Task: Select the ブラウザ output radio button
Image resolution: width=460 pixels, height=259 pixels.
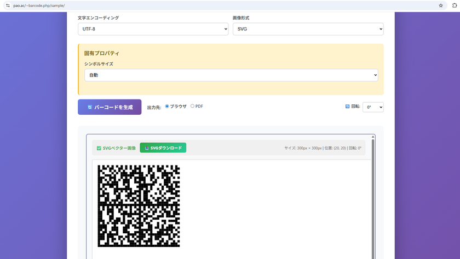Action: [167, 106]
